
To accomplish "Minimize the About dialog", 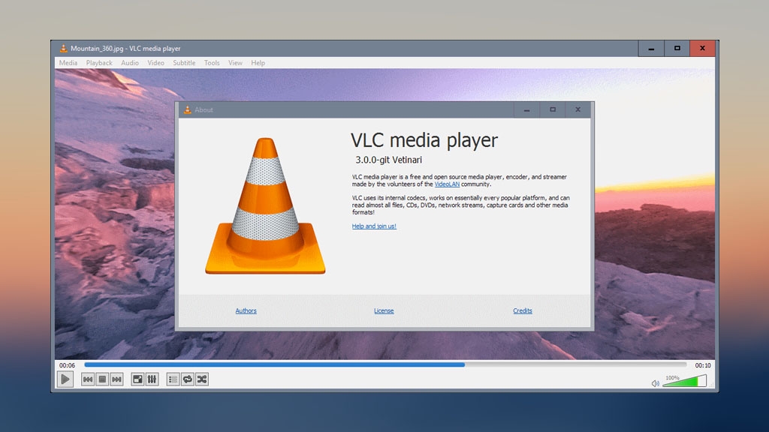I will pos(526,109).
